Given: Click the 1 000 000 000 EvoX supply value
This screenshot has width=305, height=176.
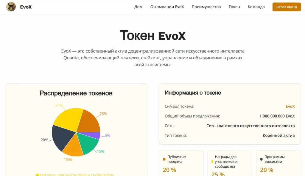Looking at the screenshot, I should pos(277,116).
